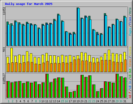The image size is (133, 104).
Task: Click day label '30' on the axis
Action: click(x=121, y=101)
